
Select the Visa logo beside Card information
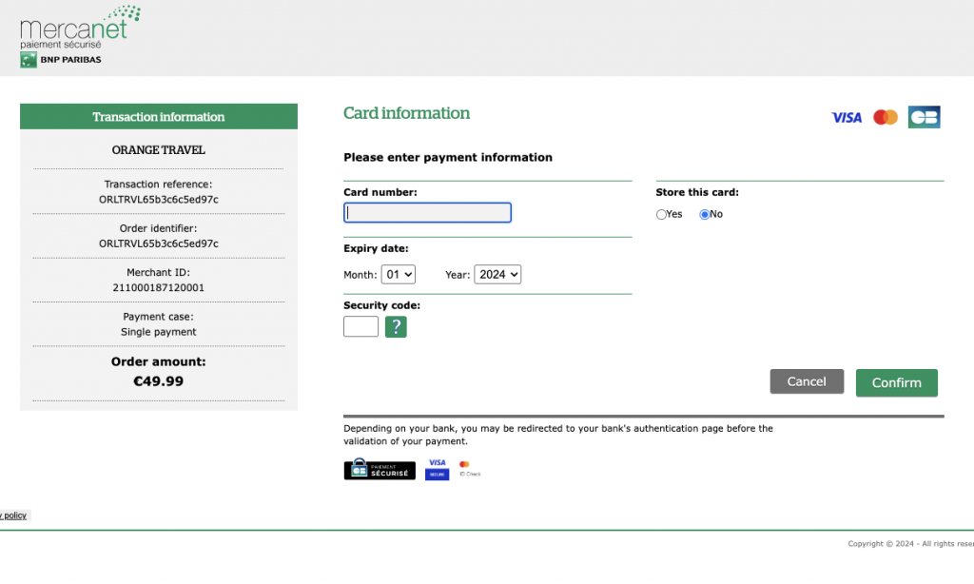coord(846,118)
